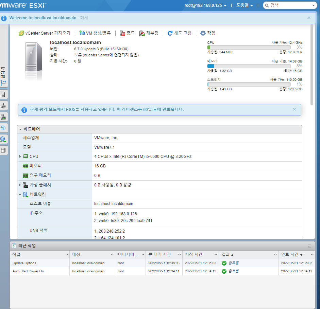Click the 메모리 usage progress bar
Screen dimensions: 320x309
249,66
